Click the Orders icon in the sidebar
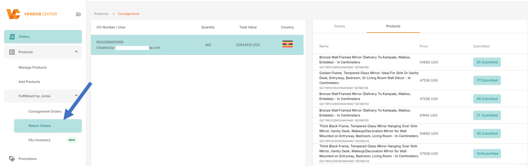Screen dimensions: 528x166 pos(12,36)
